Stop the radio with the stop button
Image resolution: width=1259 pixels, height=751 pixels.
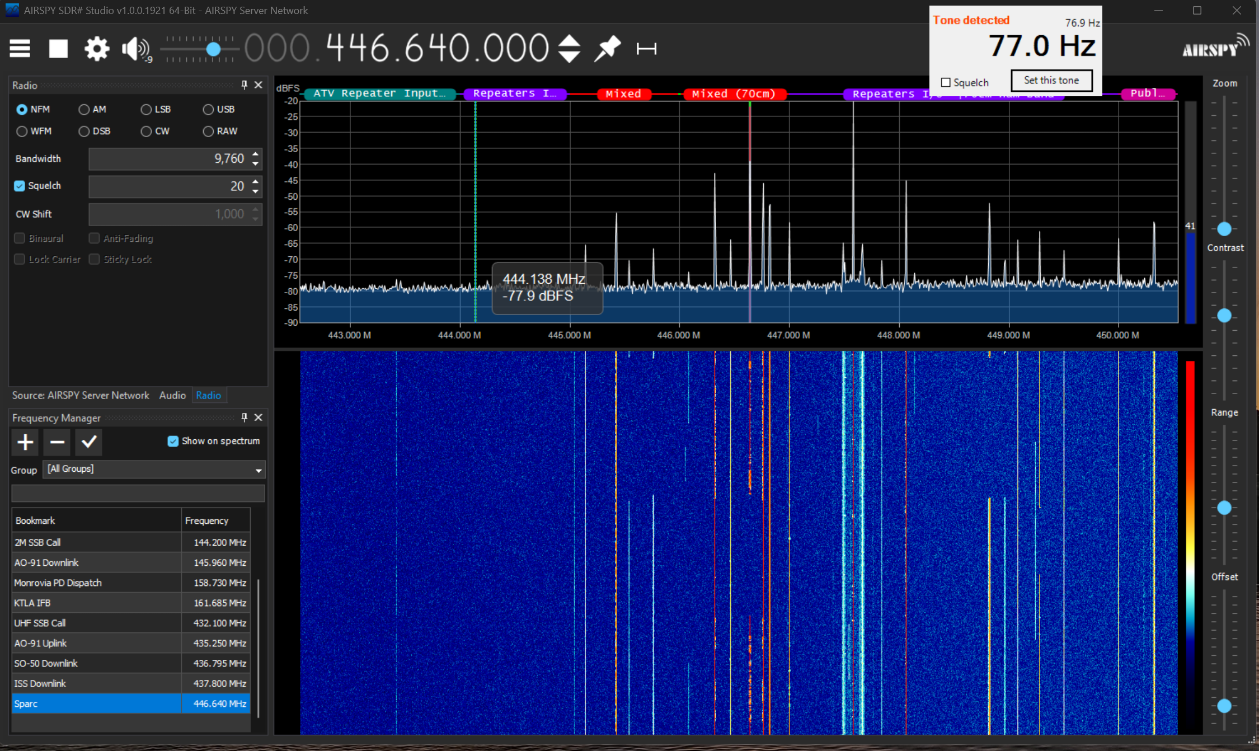58,49
